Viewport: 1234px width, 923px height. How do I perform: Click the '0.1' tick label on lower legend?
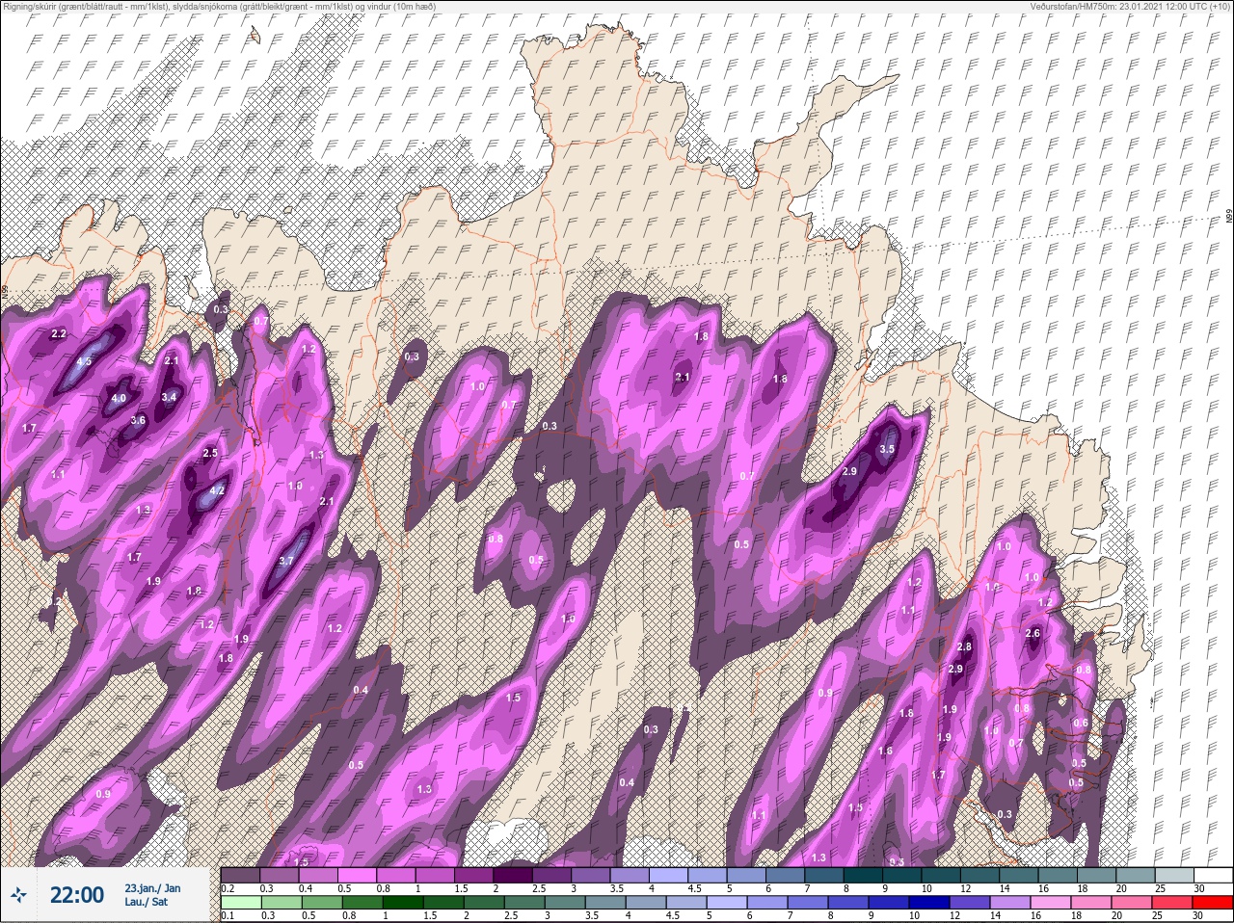click(x=228, y=916)
